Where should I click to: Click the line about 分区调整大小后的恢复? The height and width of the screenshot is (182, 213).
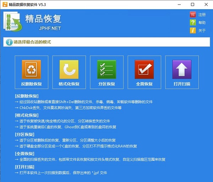tap(65, 140)
